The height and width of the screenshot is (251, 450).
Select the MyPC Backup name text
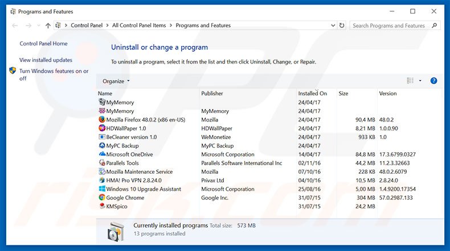(x=122, y=146)
